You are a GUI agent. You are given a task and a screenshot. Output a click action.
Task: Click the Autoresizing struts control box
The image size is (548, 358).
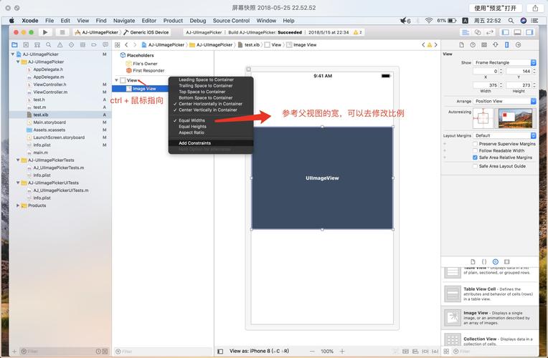tap(483, 118)
